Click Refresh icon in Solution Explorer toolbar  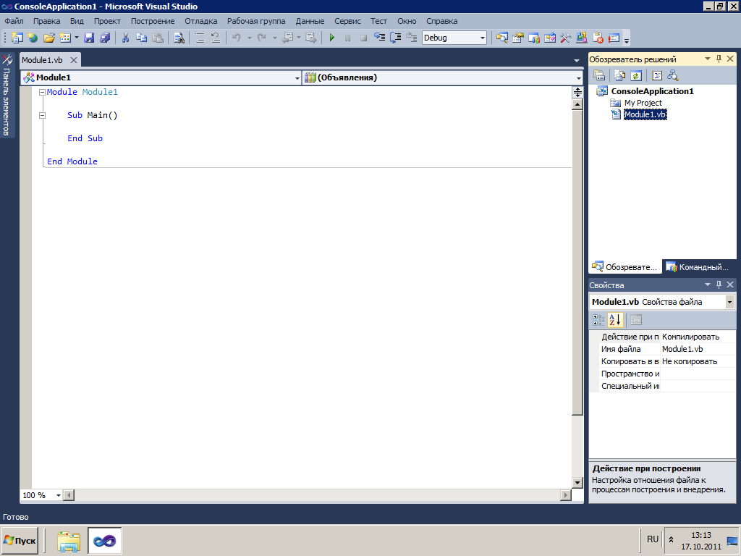(636, 75)
